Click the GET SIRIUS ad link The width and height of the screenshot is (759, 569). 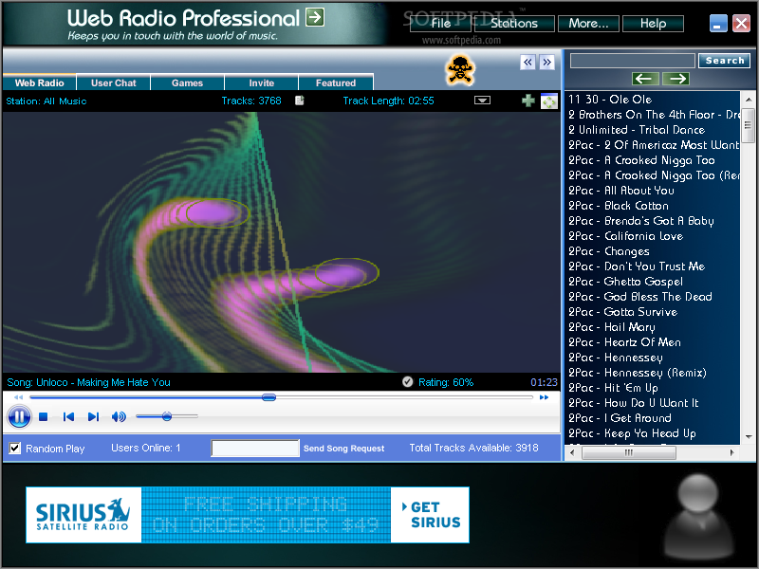[431, 515]
